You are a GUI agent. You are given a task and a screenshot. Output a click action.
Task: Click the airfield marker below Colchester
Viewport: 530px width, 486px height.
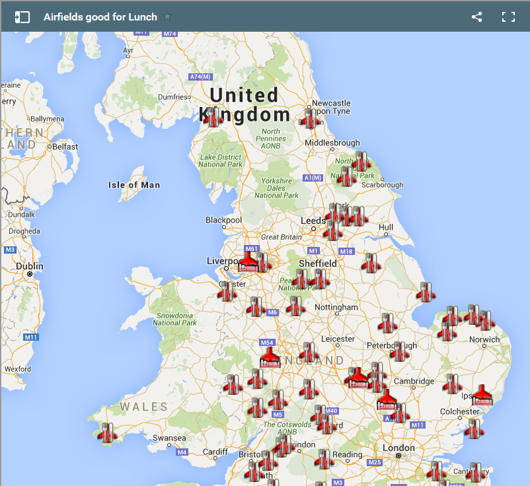[473, 429]
